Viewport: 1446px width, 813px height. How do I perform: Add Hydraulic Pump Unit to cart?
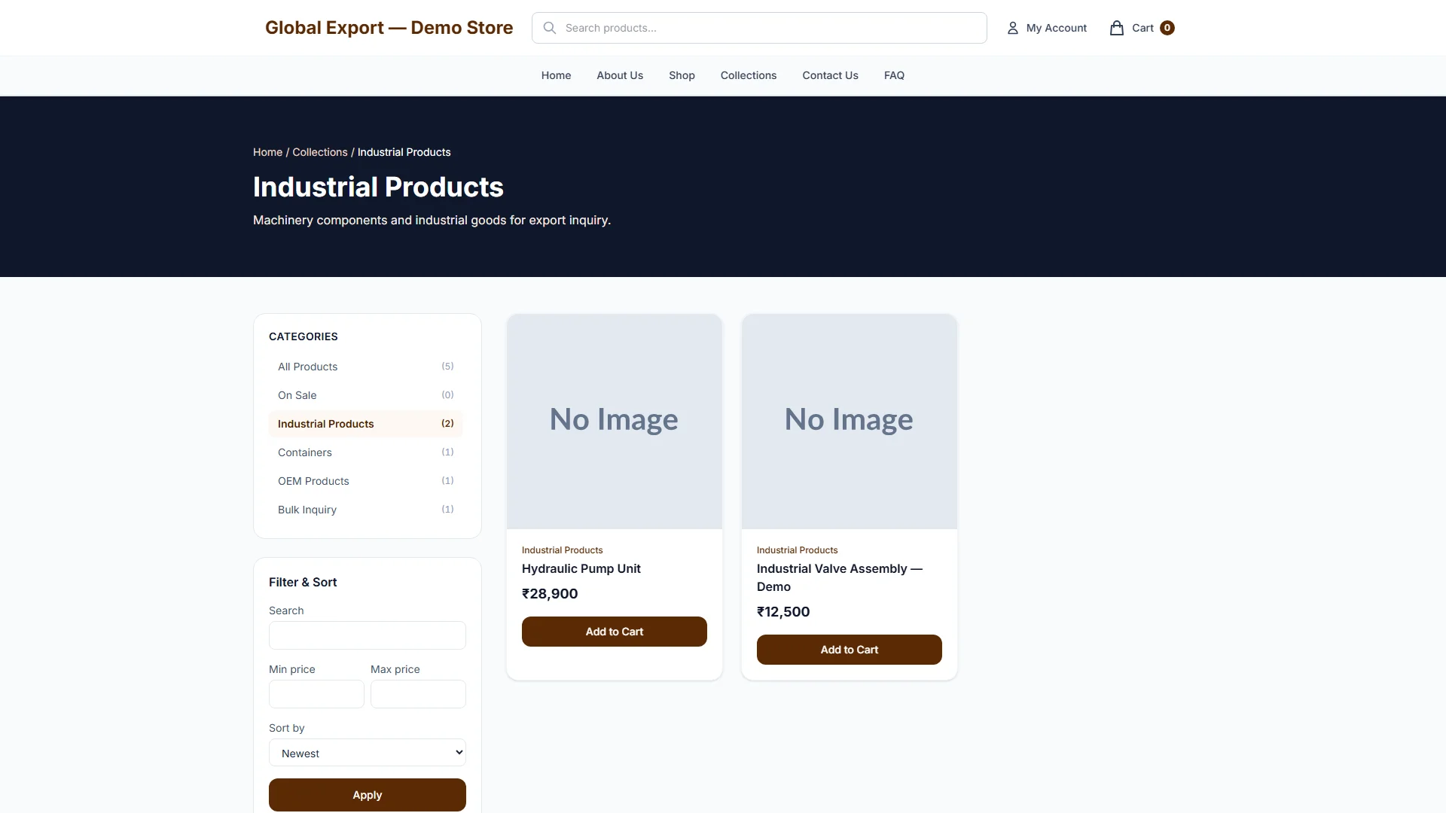pos(615,632)
